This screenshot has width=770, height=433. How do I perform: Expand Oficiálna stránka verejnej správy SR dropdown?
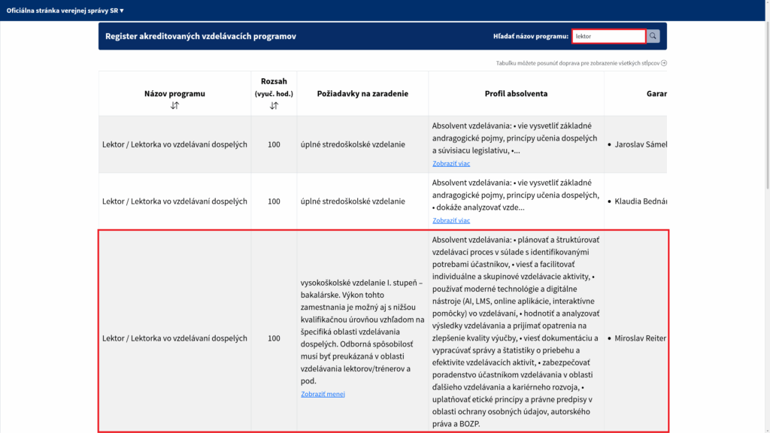[65, 11]
